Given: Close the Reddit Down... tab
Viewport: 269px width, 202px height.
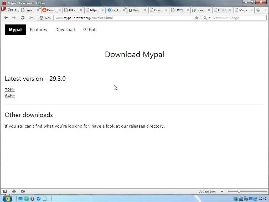Looking at the screenshot, I should [60, 10].
